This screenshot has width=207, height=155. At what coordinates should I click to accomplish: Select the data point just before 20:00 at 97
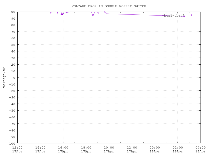click(x=106, y=14)
